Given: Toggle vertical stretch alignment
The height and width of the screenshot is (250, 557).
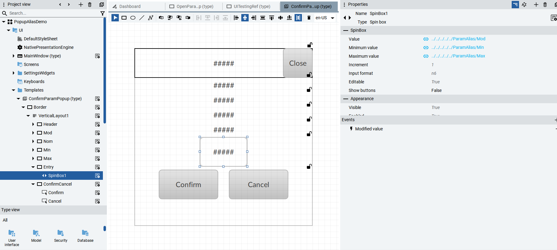Looking at the screenshot, I should coord(298,18).
